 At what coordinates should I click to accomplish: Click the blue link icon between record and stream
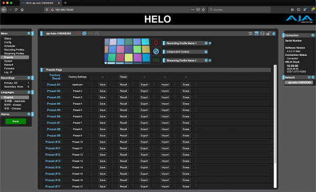click(156, 52)
